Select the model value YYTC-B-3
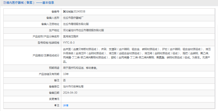Viewport: 218px width, 111px height. pos(69,43)
